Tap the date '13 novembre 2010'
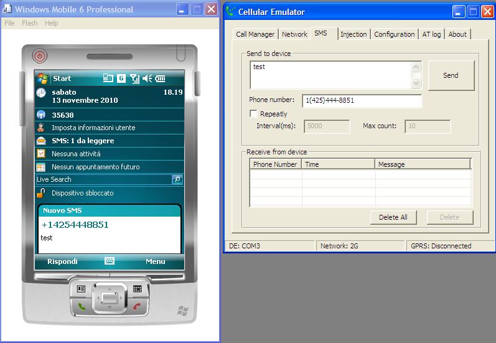Viewport: 496px width, 343px height. click(85, 100)
